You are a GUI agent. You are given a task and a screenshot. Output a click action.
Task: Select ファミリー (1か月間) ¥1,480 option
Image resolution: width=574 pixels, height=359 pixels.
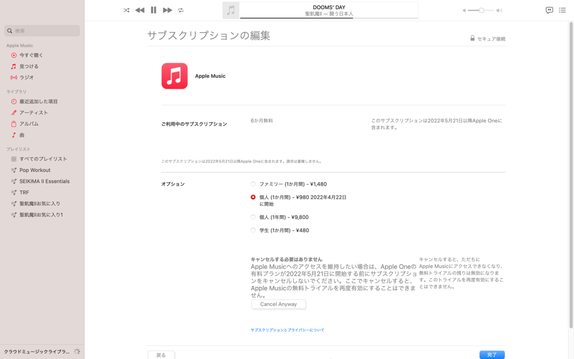pos(253,184)
